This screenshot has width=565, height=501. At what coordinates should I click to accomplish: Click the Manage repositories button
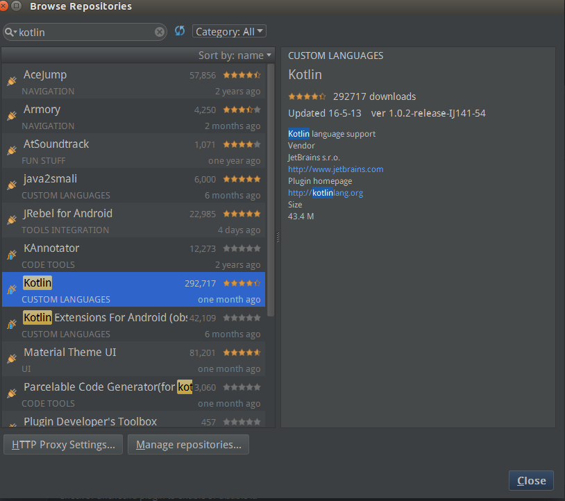tap(188, 445)
